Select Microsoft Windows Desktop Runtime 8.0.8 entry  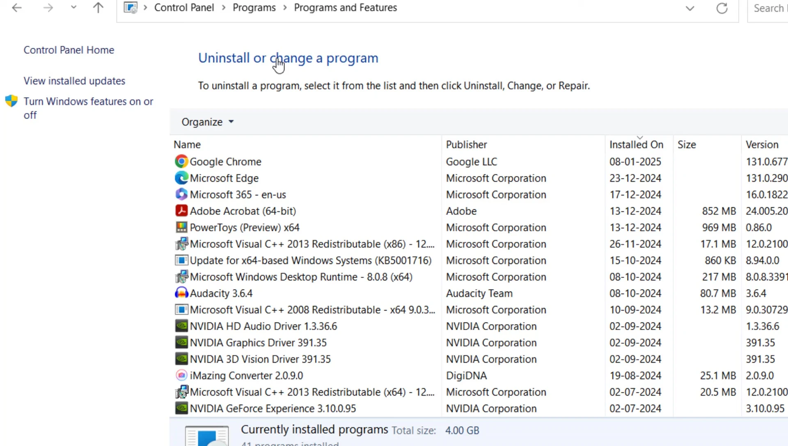pyautogui.click(x=301, y=277)
